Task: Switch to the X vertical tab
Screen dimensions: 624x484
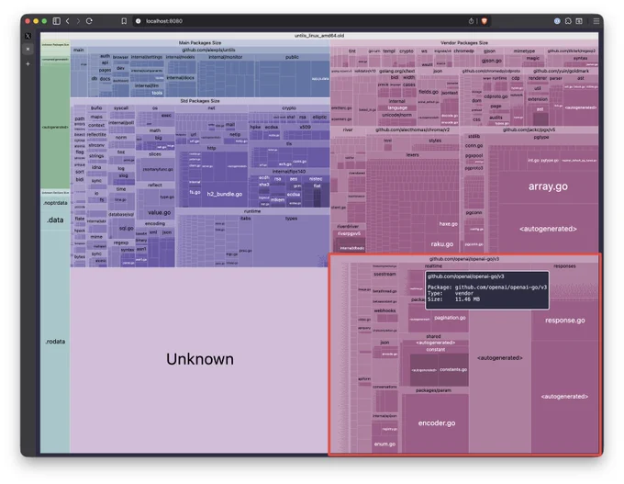Action: tap(28, 36)
